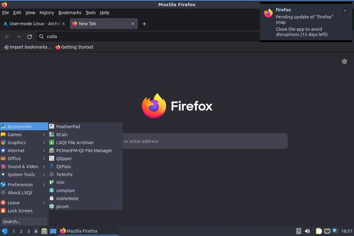The width and height of the screenshot is (354, 236).
Task: Expand the Accessories submenu
Action: tap(24, 127)
